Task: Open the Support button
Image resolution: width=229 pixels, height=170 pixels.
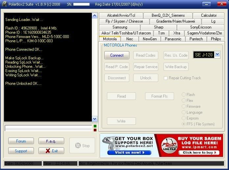Action: [21, 151]
